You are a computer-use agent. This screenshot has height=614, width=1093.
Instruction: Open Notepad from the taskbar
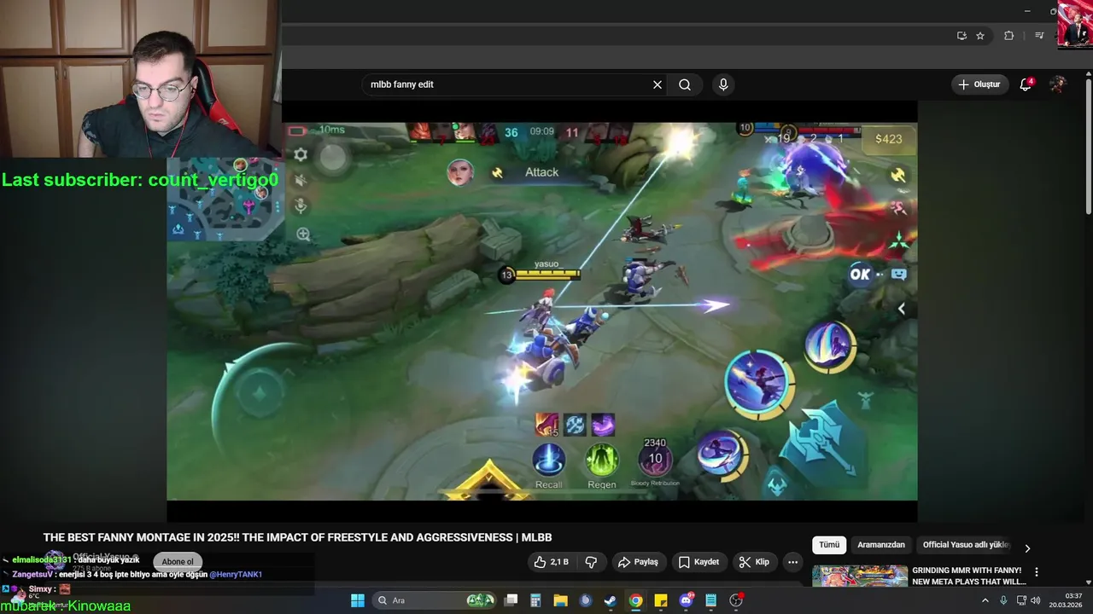[x=710, y=600]
